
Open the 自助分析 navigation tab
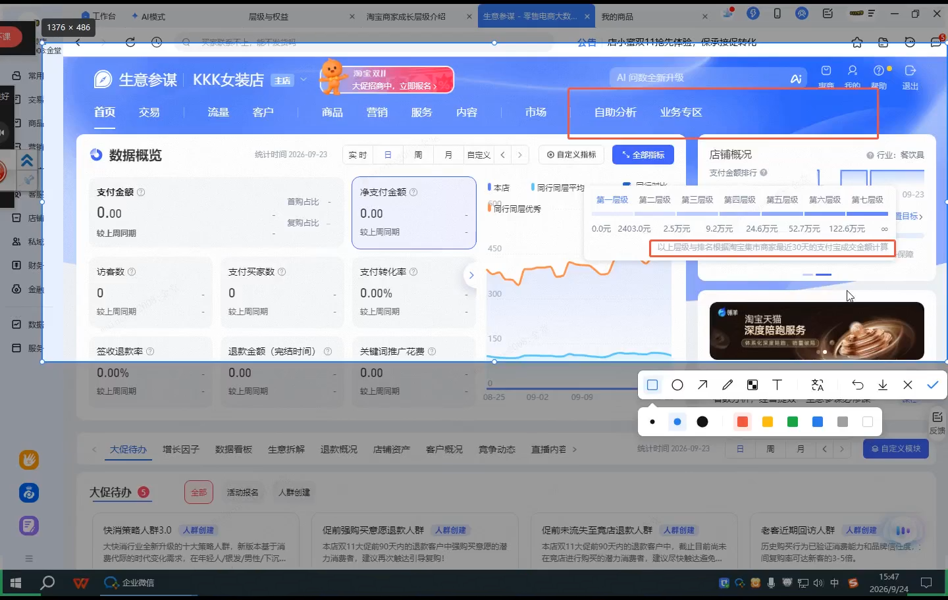pyautogui.click(x=616, y=113)
